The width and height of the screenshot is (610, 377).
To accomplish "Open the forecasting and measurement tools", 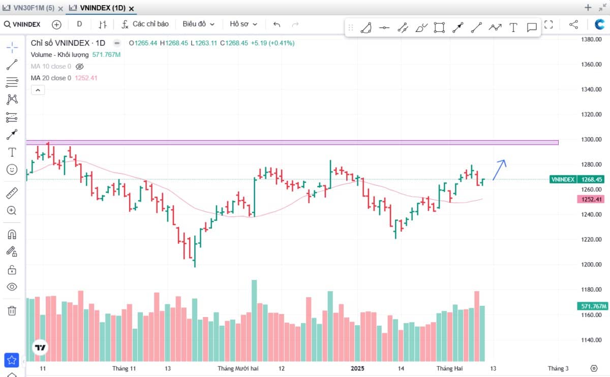I will [12, 117].
